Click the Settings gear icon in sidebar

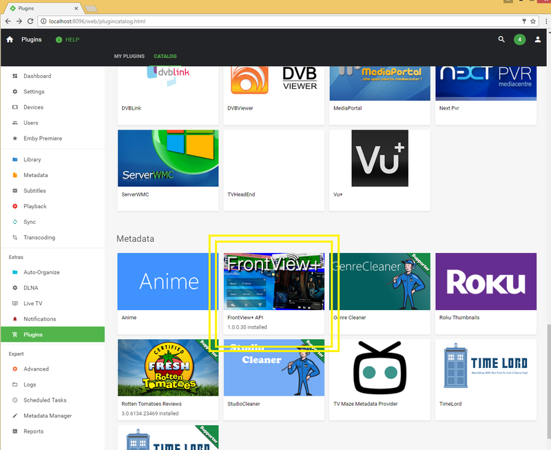pyautogui.click(x=14, y=92)
